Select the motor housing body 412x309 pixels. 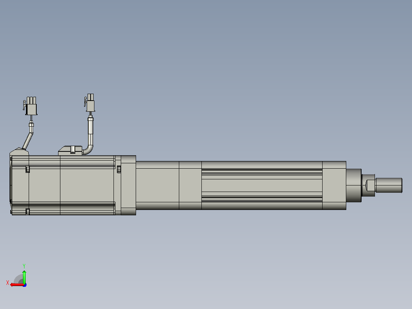63,185
